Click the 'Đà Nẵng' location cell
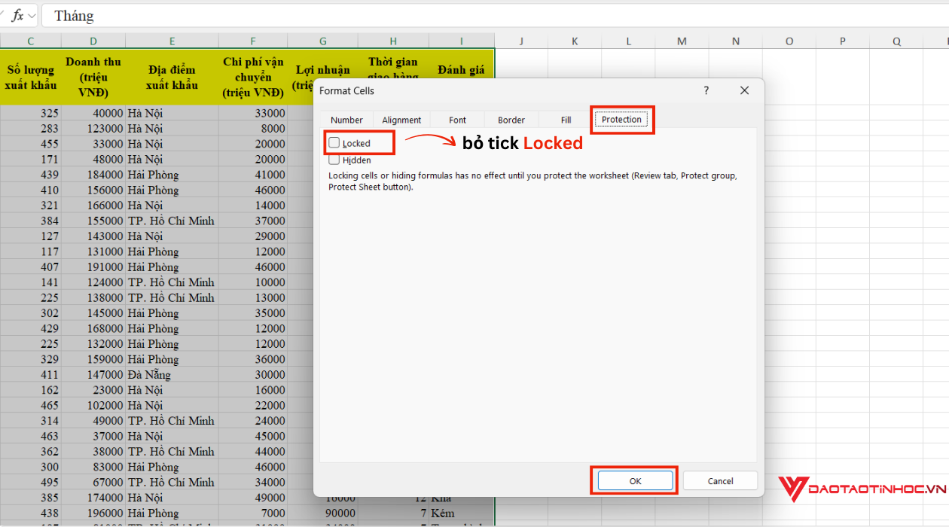This screenshot has width=949, height=527. (x=172, y=374)
